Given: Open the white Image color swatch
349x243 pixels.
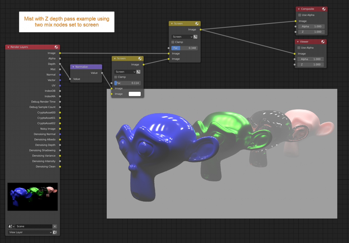Looking at the screenshot, I should point(135,94).
